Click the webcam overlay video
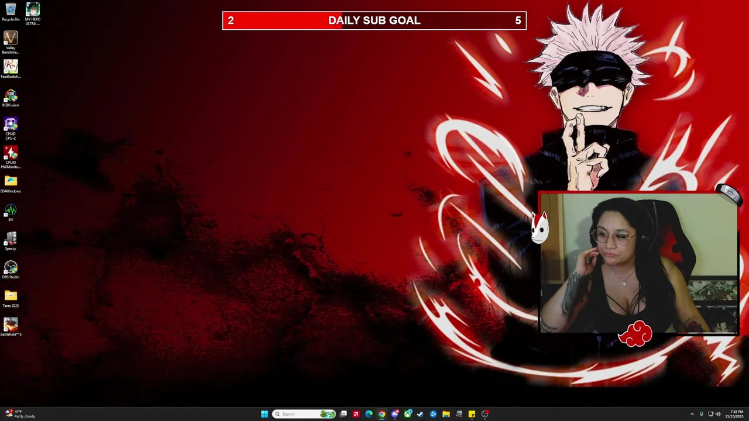The width and height of the screenshot is (749, 421). (638, 263)
